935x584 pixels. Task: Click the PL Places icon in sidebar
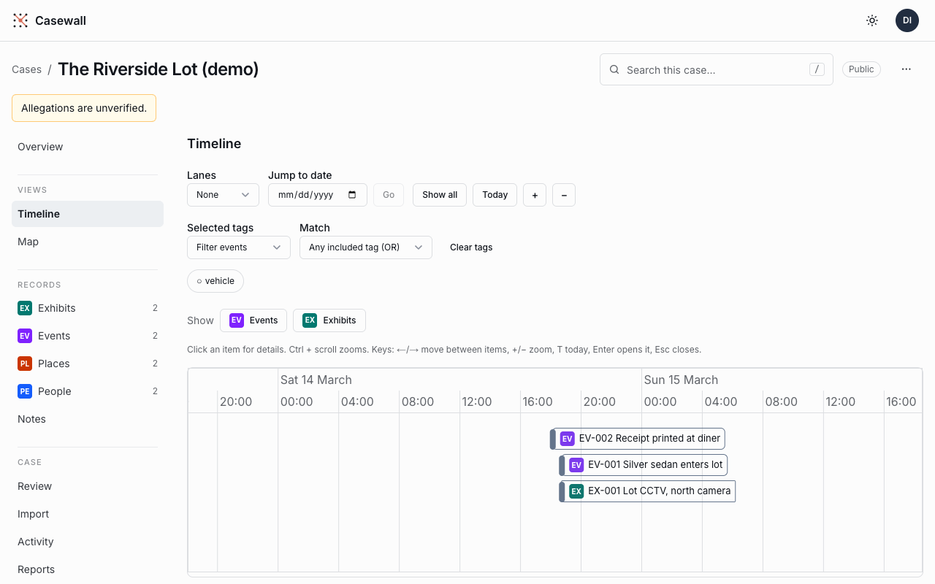[x=25, y=364]
